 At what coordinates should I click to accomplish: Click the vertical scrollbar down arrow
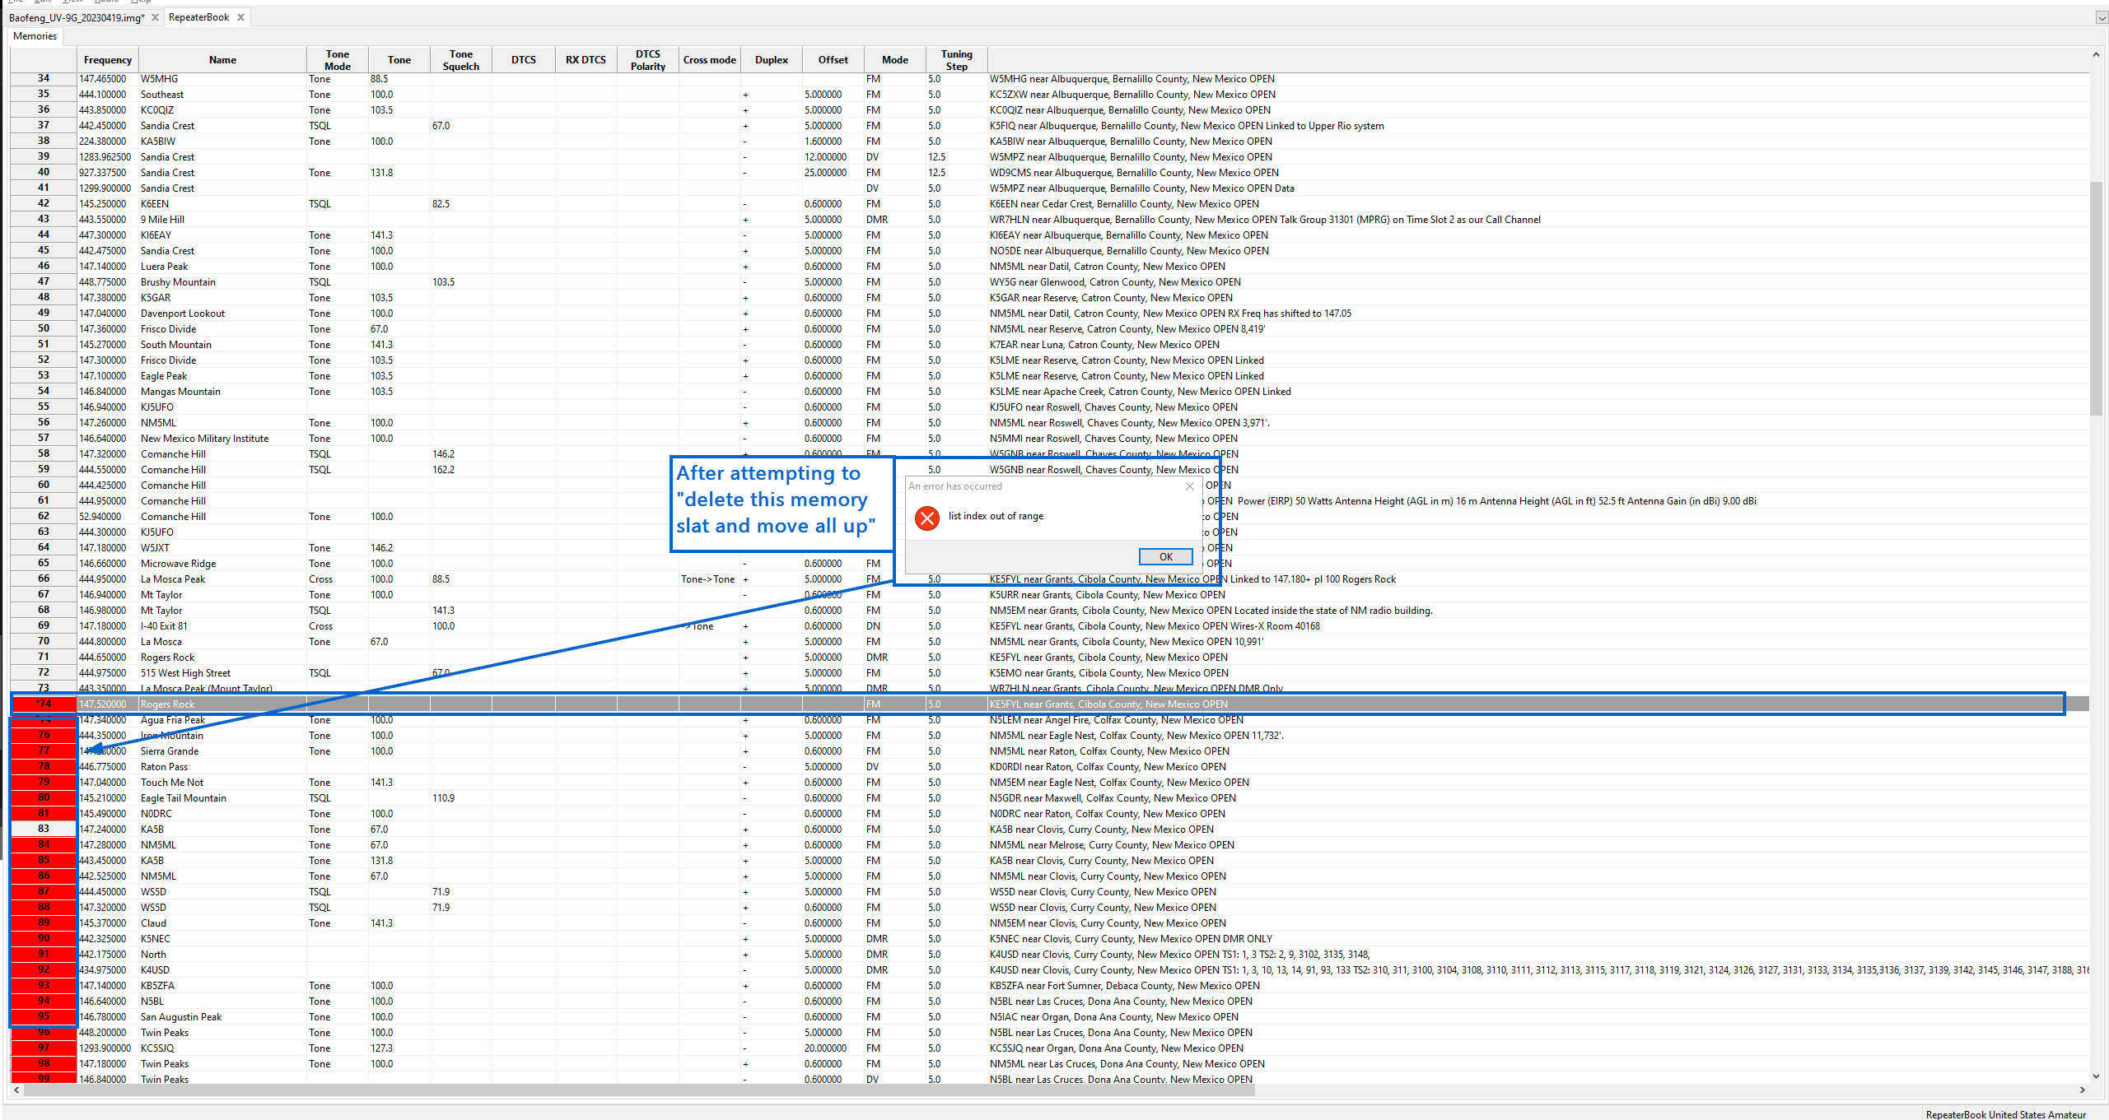2096,1076
